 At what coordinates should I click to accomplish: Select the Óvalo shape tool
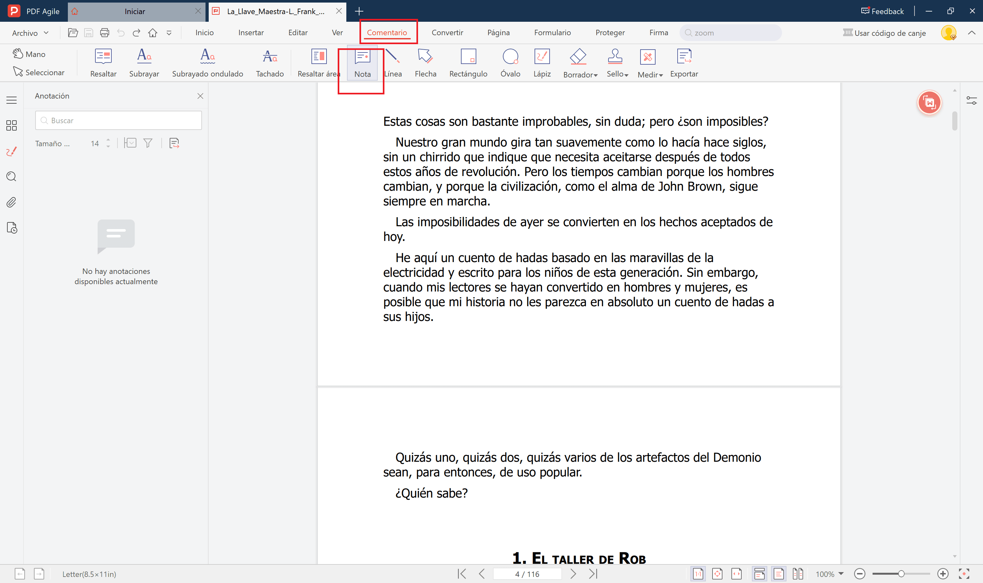click(510, 62)
